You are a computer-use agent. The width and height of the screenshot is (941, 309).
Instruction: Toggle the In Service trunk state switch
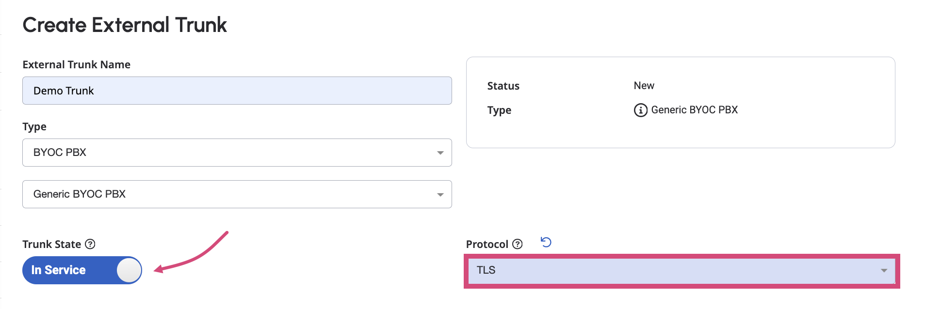click(x=81, y=270)
